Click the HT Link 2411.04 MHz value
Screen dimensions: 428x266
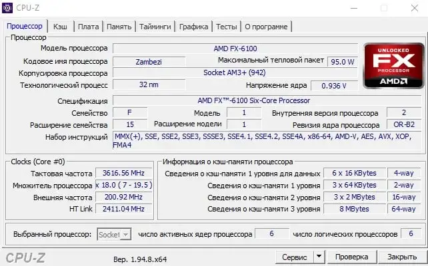click(123, 209)
